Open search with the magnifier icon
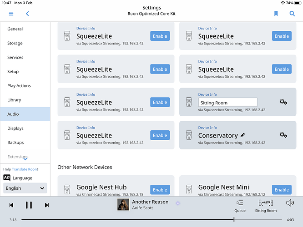 coord(292,14)
